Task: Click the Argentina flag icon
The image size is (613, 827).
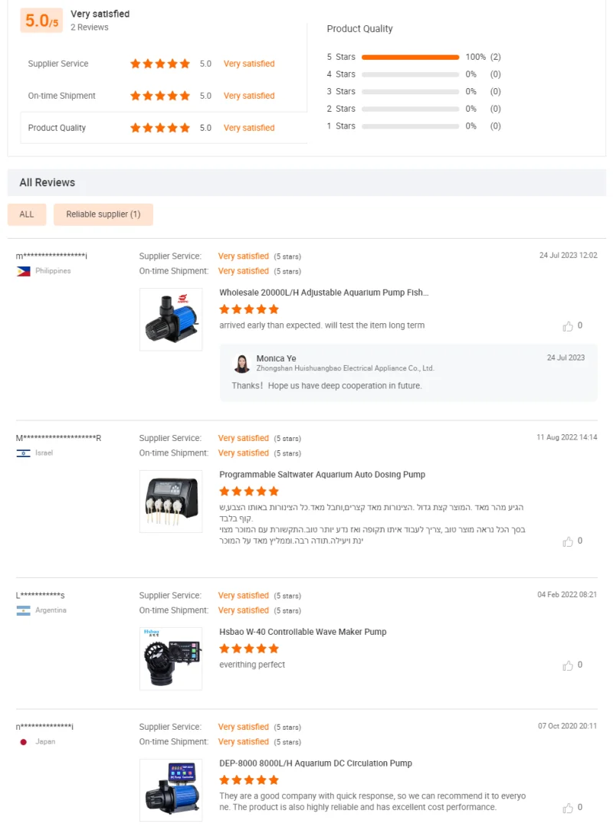Action: 23,610
